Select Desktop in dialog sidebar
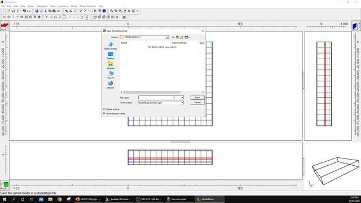The image size is (361, 203). point(111,55)
